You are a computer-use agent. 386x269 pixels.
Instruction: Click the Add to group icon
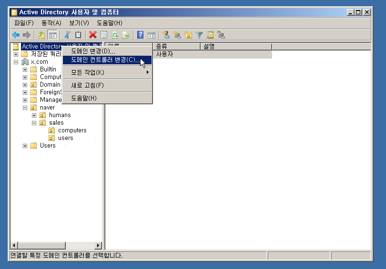[x=221, y=35]
